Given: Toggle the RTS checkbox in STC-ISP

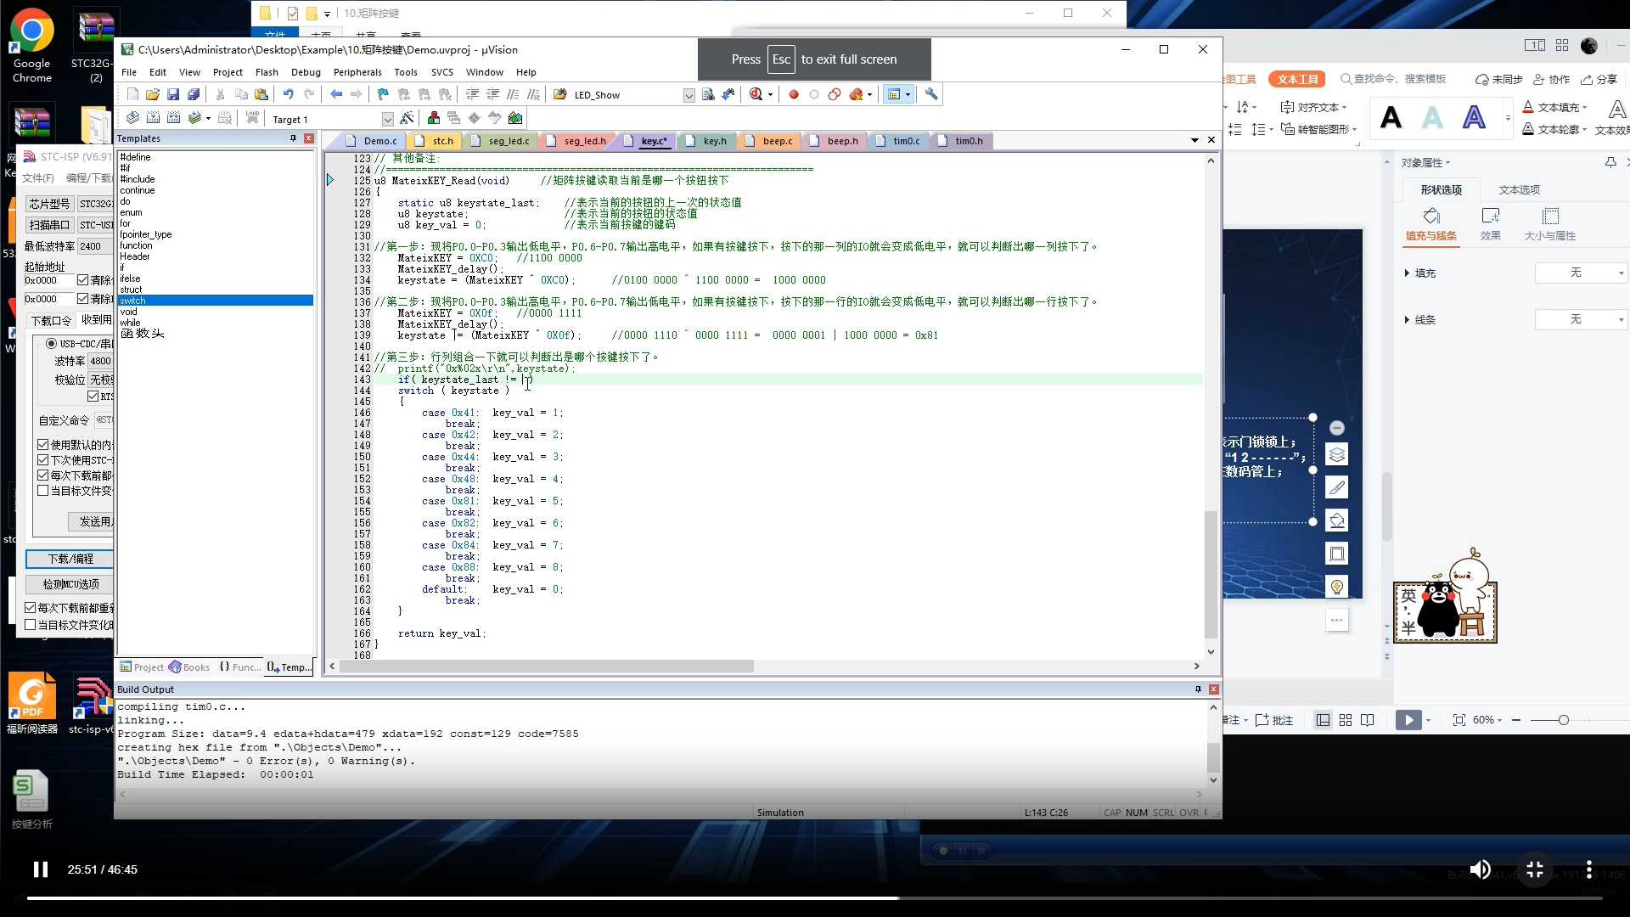Looking at the screenshot, I should pos(93,397).
